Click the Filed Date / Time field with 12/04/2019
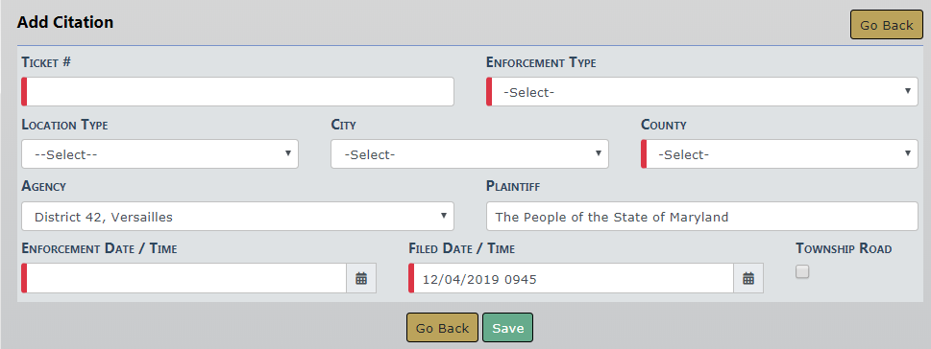The width and height of the screenshot is (931, 349). click(x=572, y=278)
